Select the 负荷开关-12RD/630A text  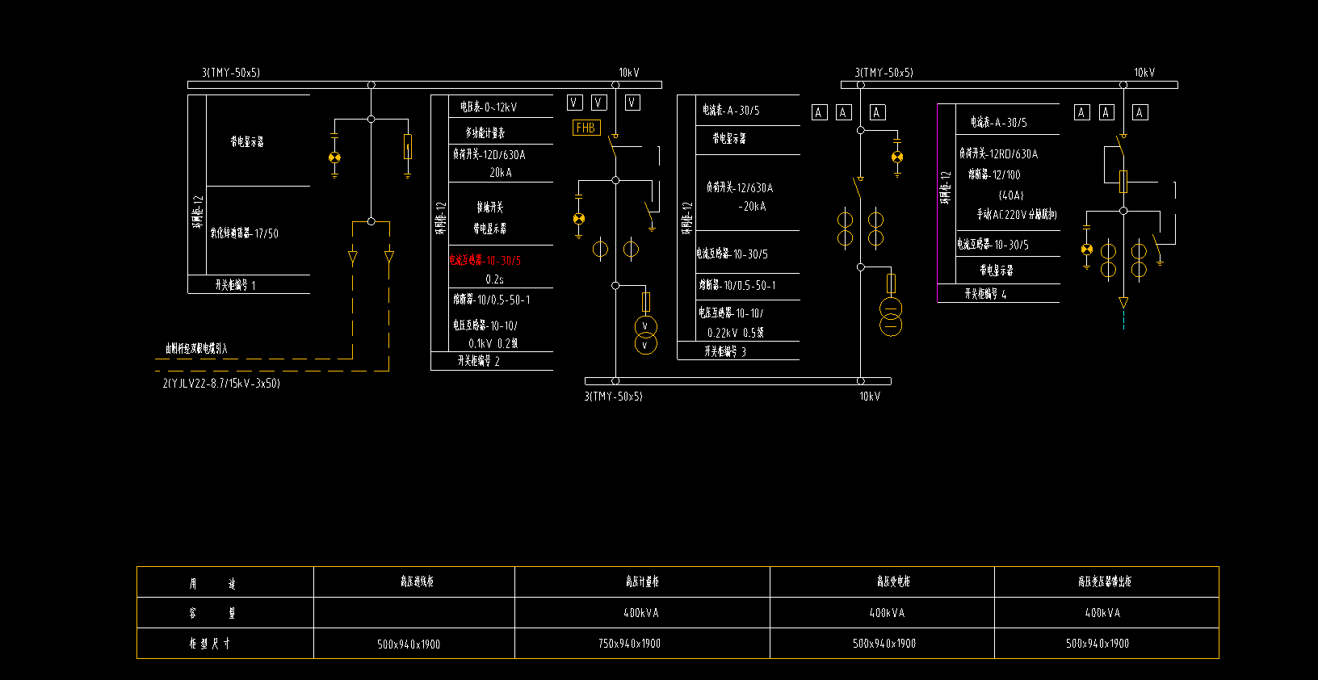999,153
